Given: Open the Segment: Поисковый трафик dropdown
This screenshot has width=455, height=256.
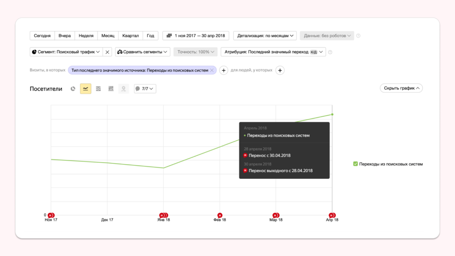Looking at the screenshot, I should (66, 52).
